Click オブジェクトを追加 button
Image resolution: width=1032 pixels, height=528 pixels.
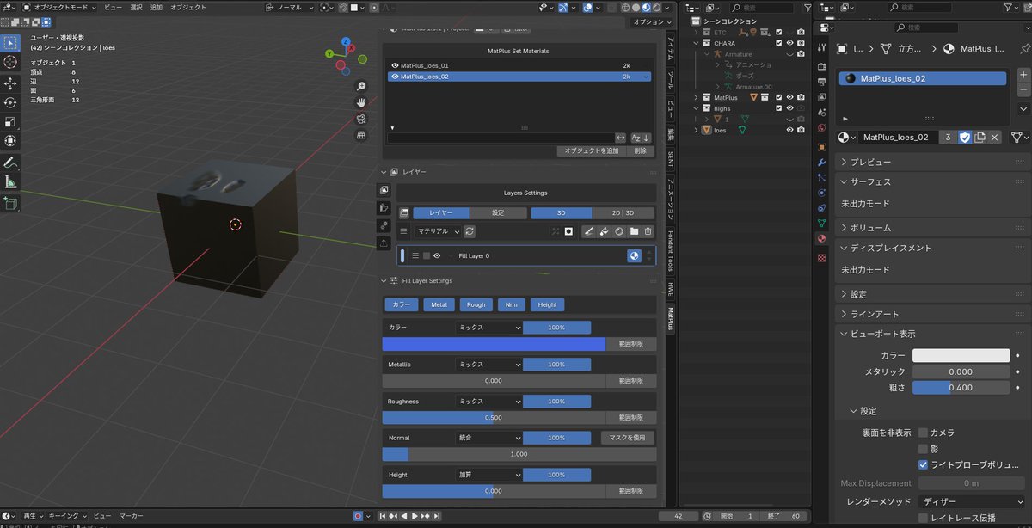point(592,150)
